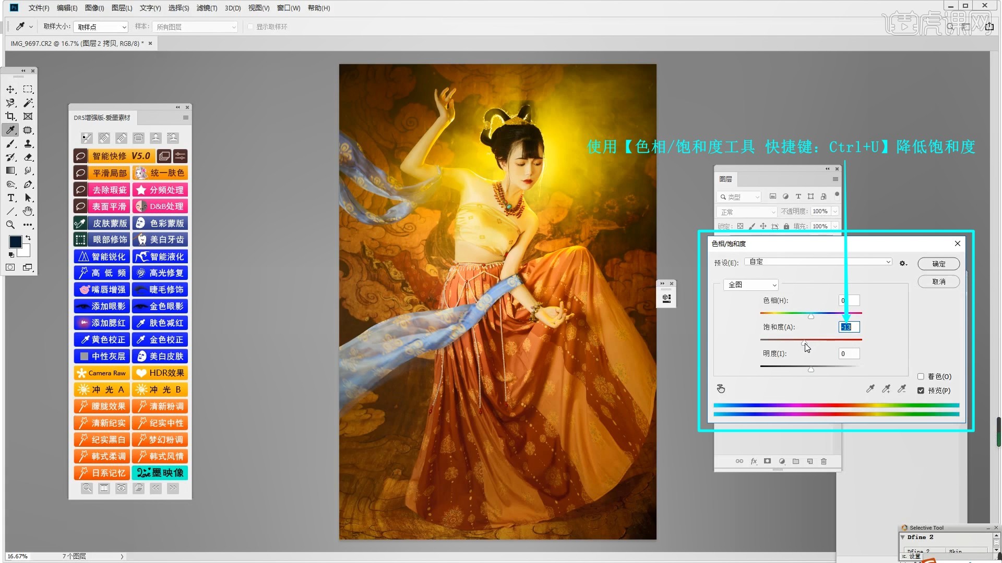Toggle 显示取样环 checkbox in options bar

coord(250,27)
